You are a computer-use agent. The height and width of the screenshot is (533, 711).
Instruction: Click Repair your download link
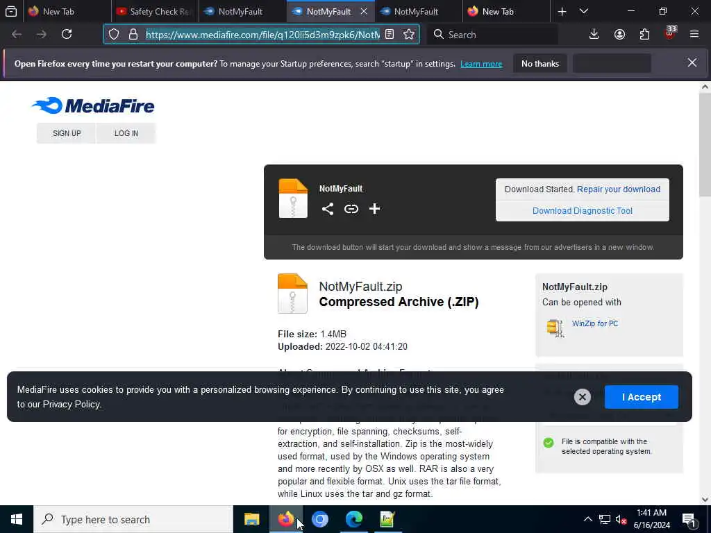619,189
